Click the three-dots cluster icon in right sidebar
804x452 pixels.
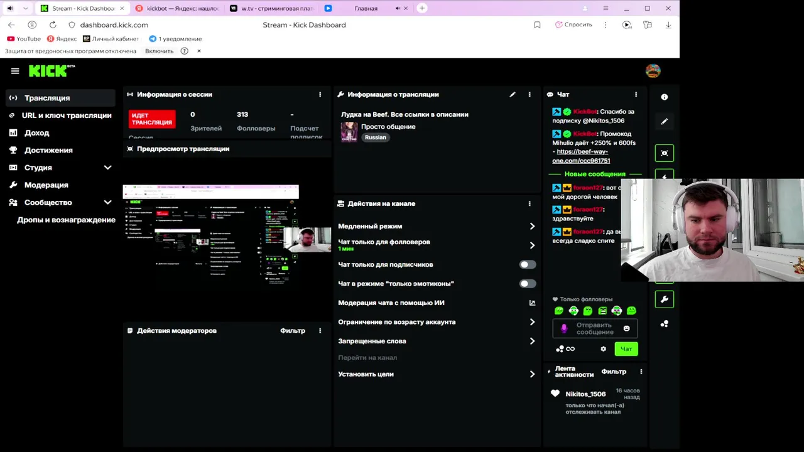[665, 324]
